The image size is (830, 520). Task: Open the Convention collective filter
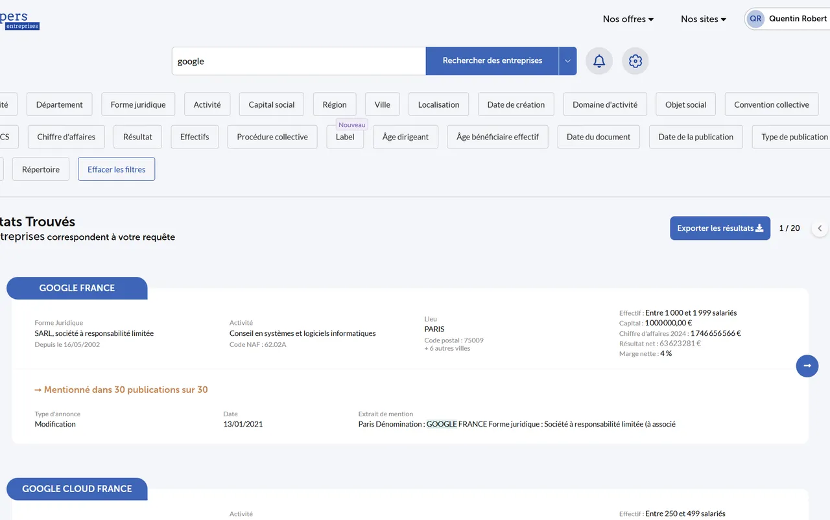772,104
